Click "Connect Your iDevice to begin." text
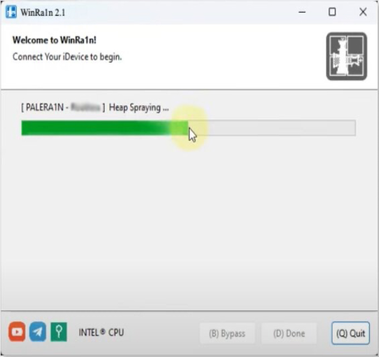The image size is (379, 357). tap(67, 57)
